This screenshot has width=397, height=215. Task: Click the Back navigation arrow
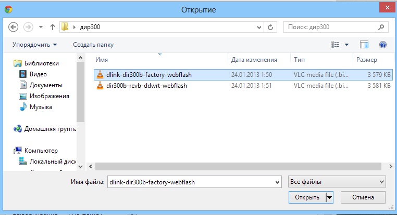(13, 27)
